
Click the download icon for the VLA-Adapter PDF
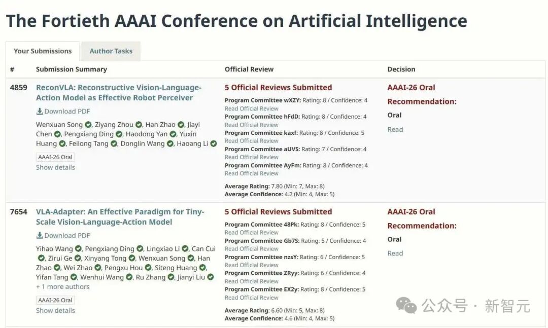click(40, 235)
